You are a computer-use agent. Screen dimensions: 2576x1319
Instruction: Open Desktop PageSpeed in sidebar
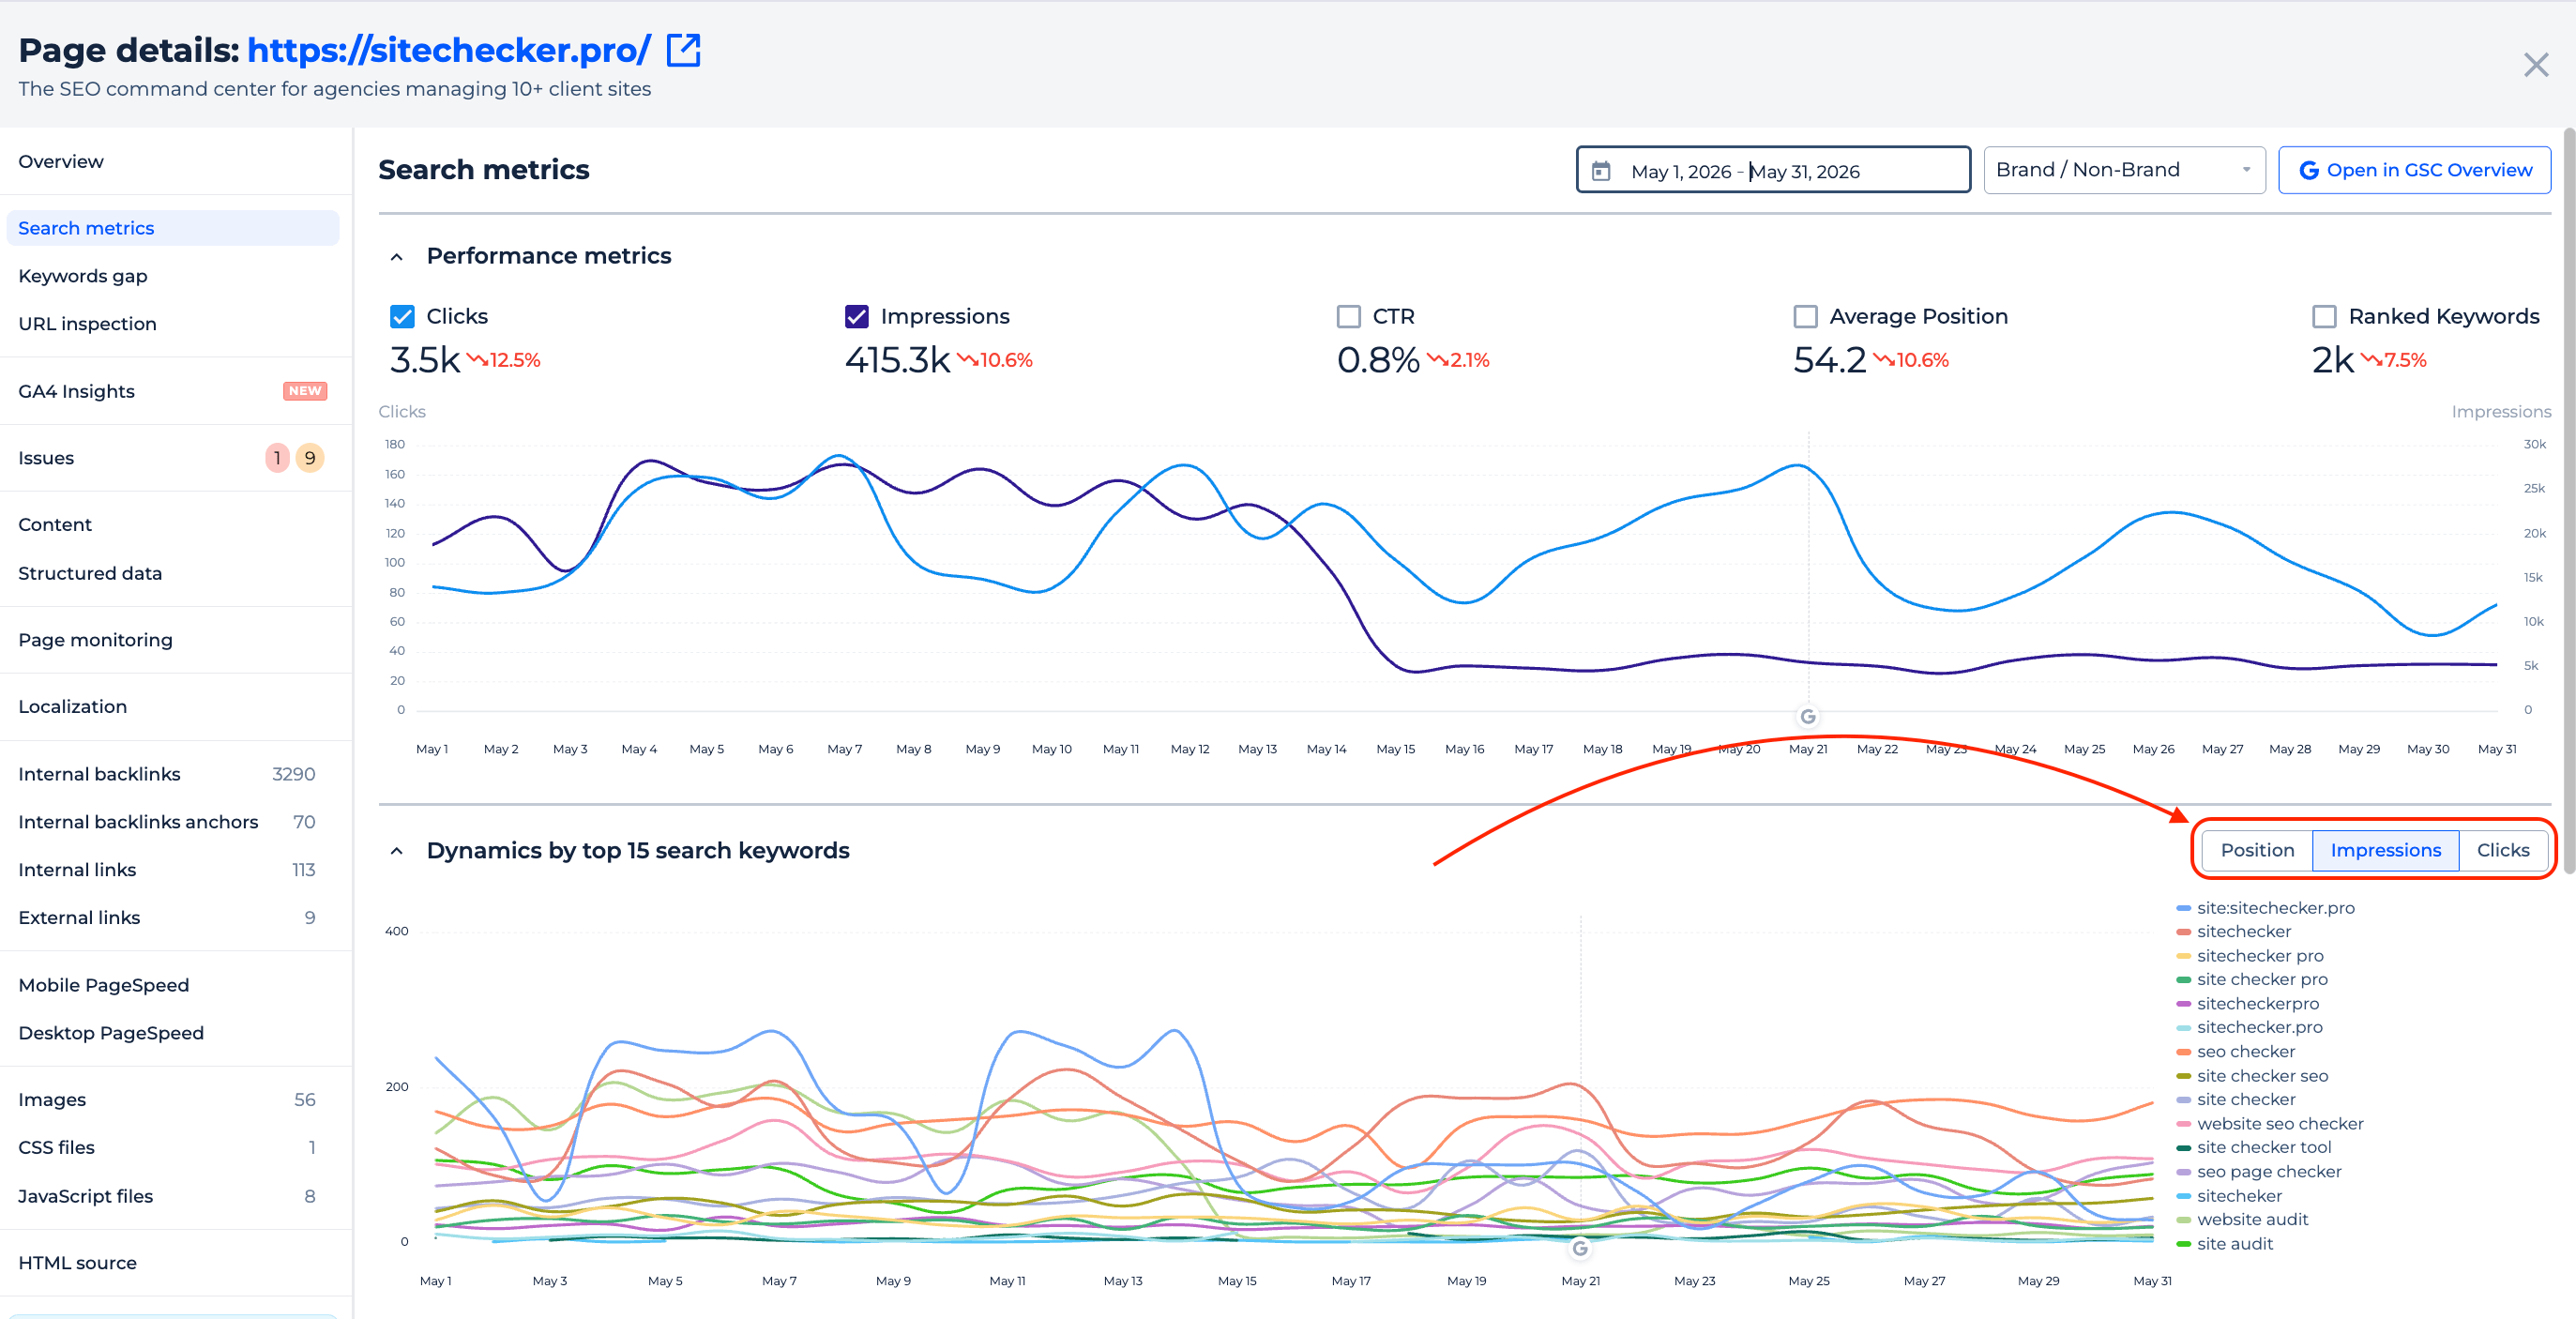click(111, 1033)
